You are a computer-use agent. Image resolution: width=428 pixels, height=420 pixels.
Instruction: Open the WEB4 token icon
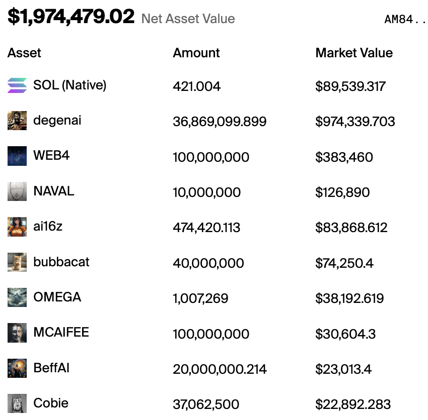[17, 156]
